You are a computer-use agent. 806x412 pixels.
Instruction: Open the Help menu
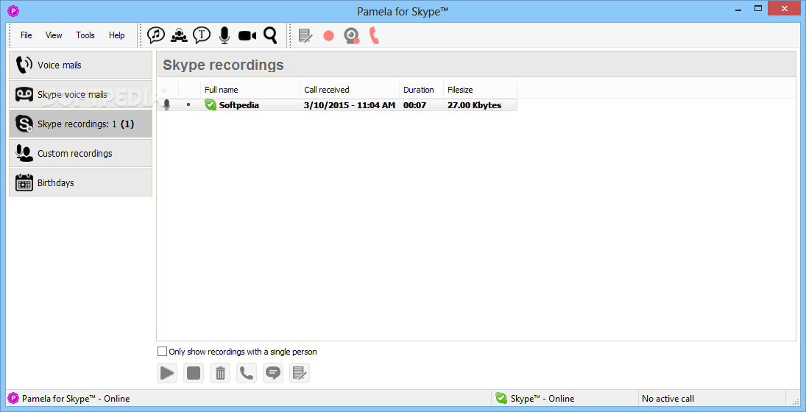point(117,35)
